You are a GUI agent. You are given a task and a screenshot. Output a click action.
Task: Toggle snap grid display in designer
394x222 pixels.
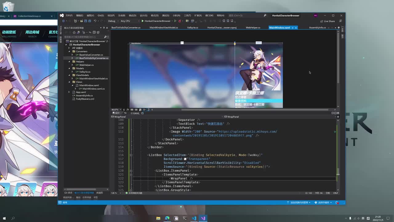pos(132,110)
